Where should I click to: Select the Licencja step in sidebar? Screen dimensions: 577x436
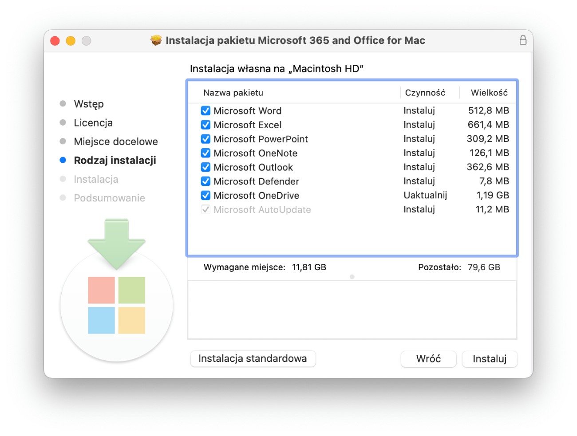tap(93, 123)
